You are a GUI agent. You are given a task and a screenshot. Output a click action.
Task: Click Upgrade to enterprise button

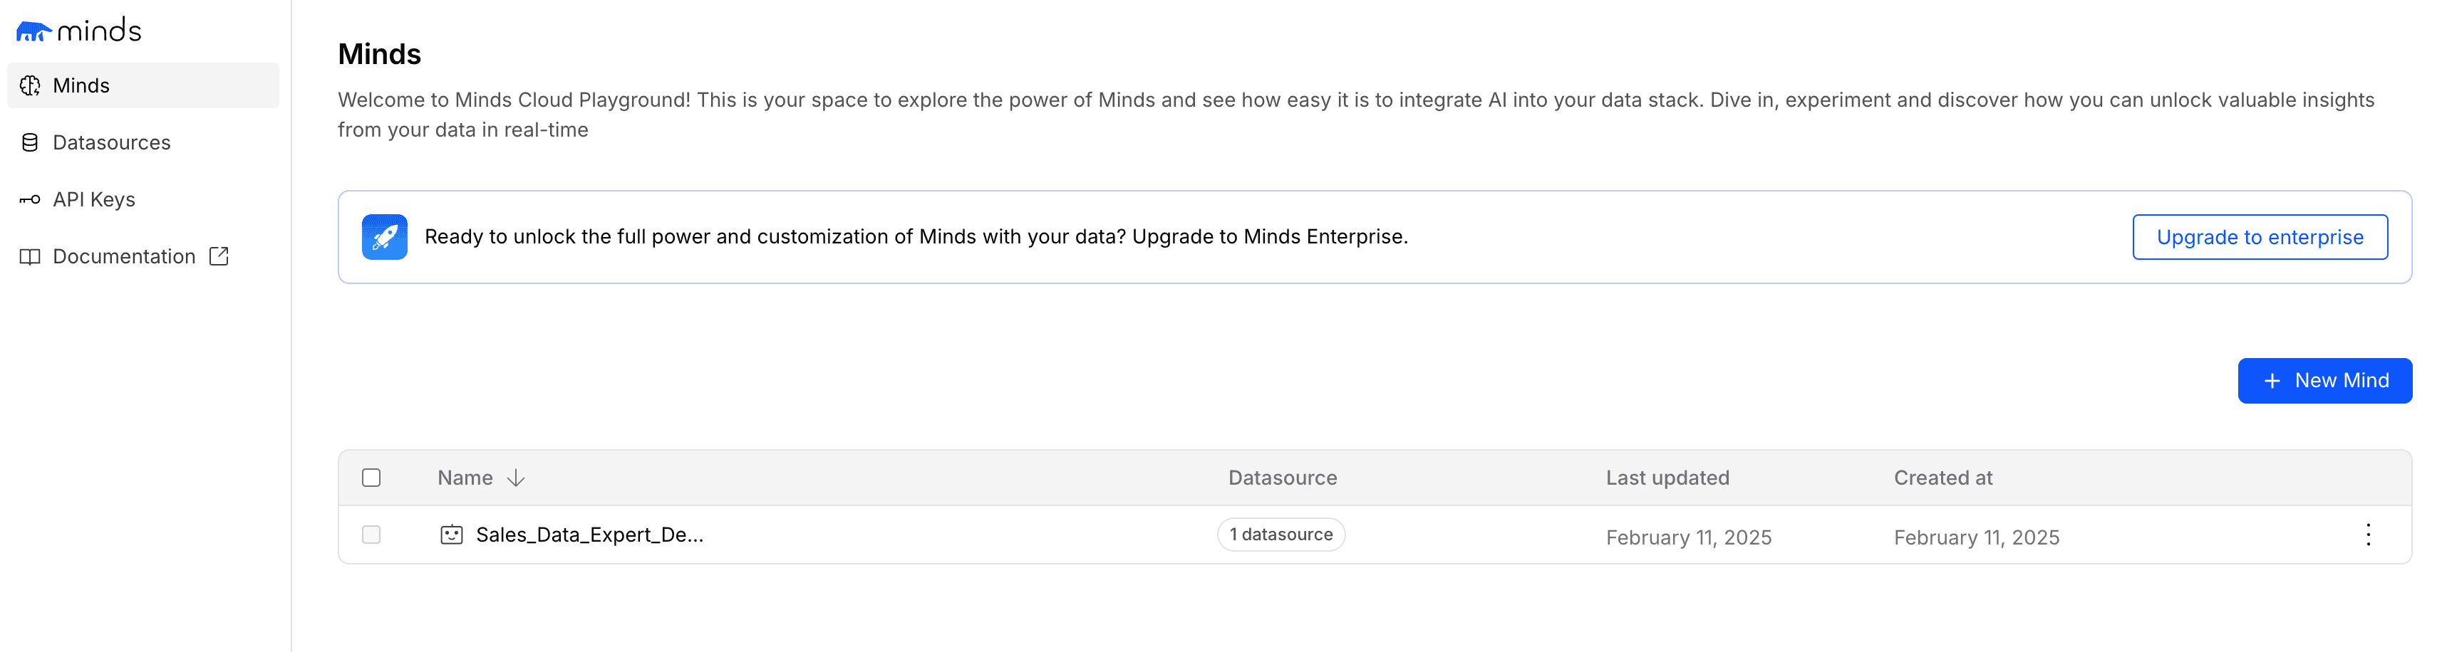coord(2260,237)
